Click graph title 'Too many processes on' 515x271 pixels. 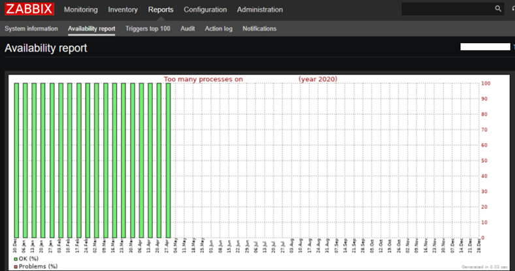[x=203, y=79]
